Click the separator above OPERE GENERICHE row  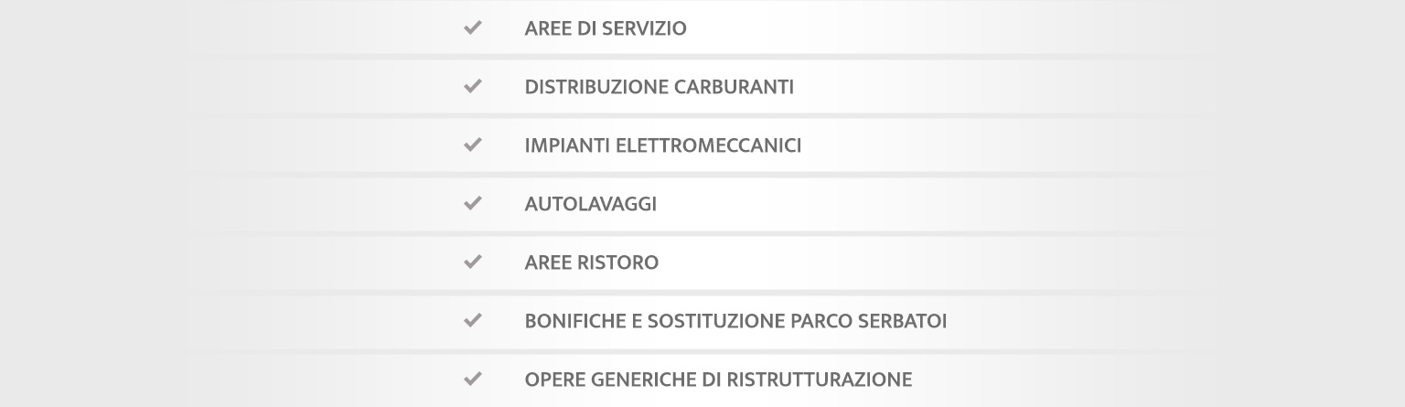tap(702, 350)
